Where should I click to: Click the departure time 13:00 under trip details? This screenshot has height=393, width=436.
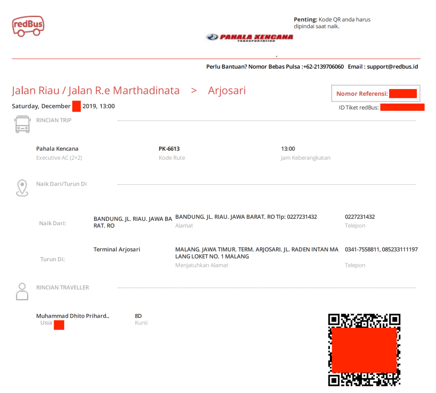pos(288,149)
